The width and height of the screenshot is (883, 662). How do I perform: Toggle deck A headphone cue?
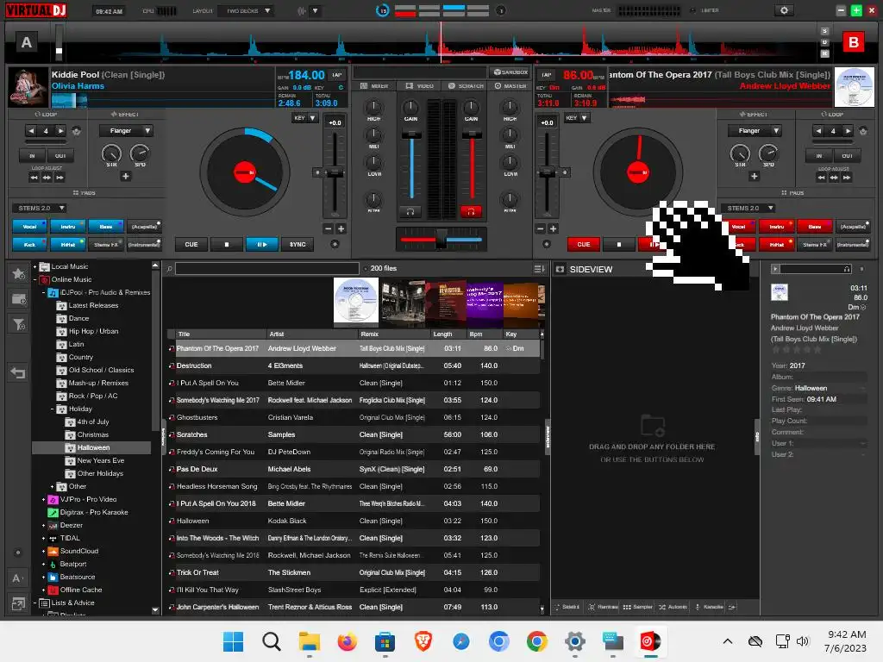point(410,212)
